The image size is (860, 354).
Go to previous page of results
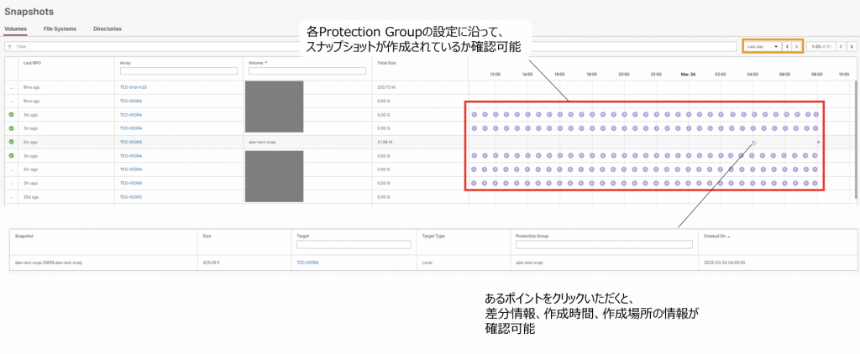(x=841, y=46)
